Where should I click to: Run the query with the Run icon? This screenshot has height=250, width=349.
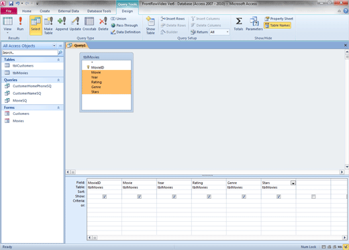coord(20,24)
